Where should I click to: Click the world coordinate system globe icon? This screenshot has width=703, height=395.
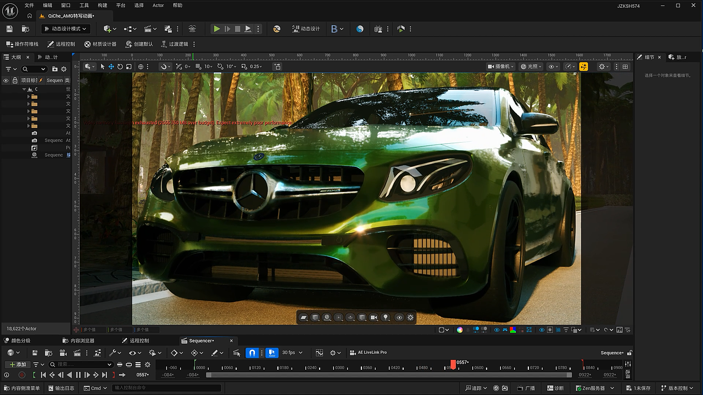[141, 66]
